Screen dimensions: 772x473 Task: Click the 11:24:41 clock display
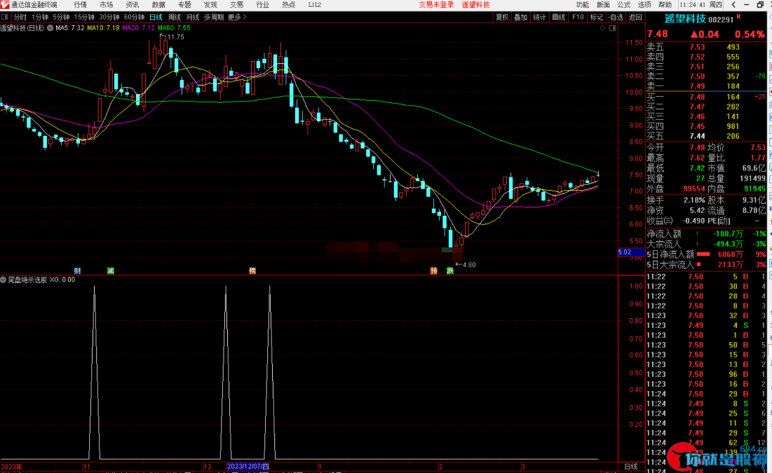[693, 4]
